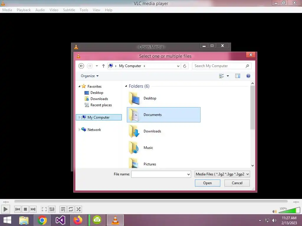Select Recent places in sidebar
This screenshot has width=302, height=226.
tap(101, 105)
